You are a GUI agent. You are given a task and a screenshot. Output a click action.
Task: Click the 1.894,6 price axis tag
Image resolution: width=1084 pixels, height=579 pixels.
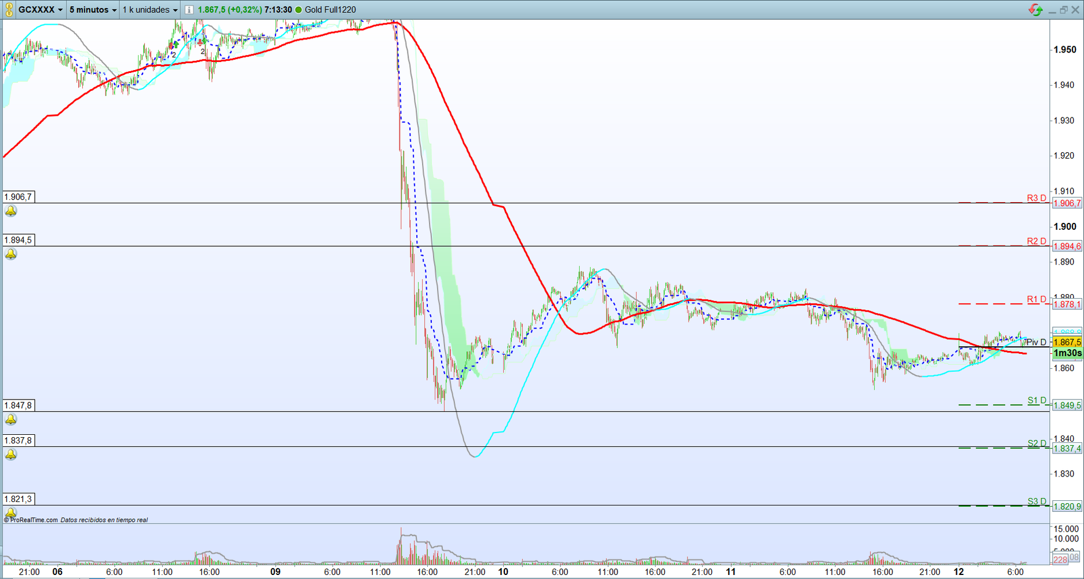(1067, 247)
